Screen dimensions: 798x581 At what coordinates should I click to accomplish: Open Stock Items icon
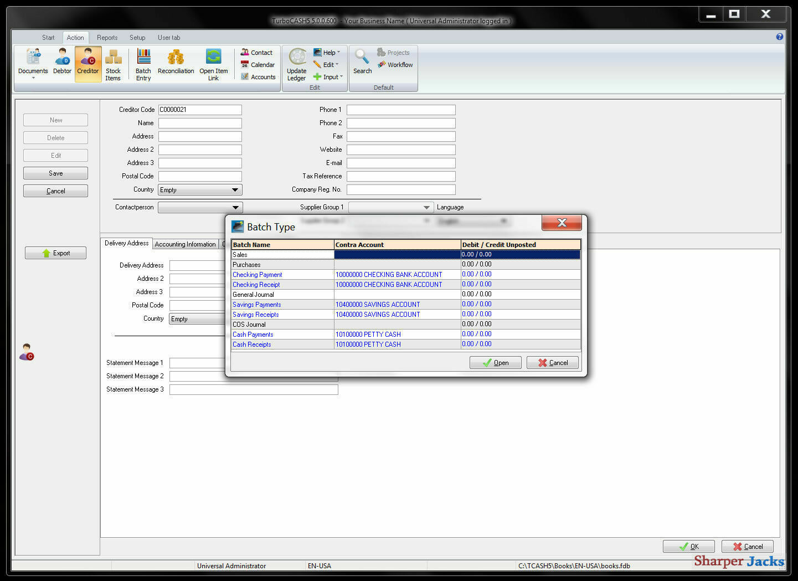tap(113, 65)
